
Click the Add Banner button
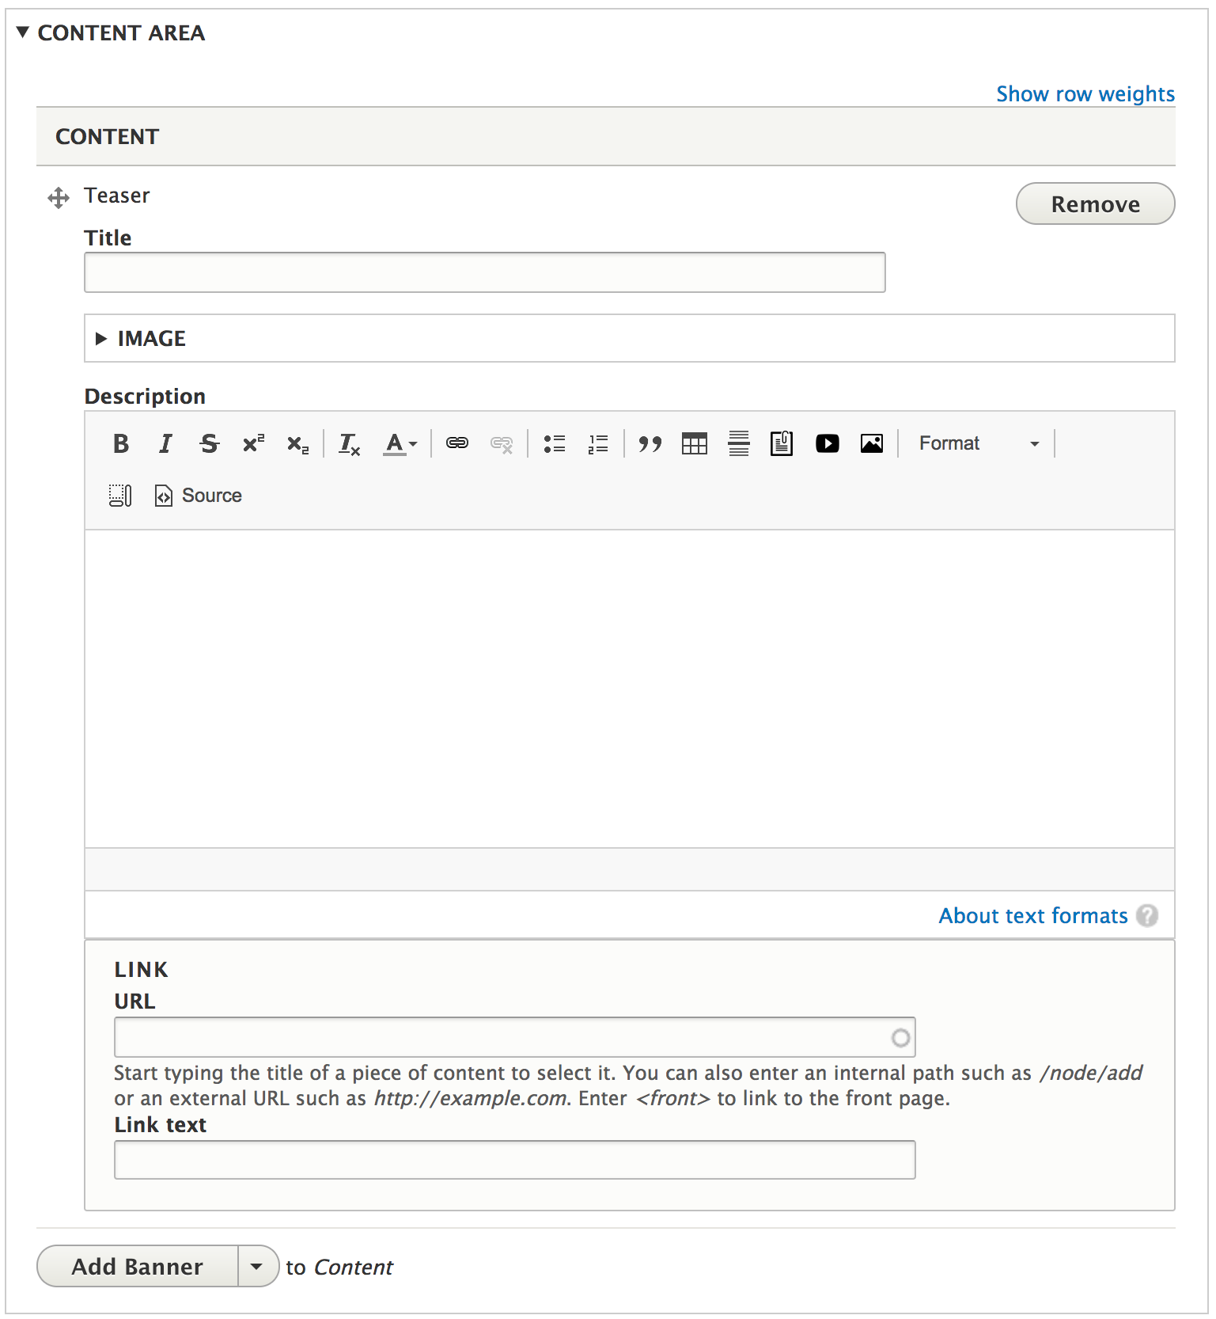pyautogui.click(x=138, y=1266)
